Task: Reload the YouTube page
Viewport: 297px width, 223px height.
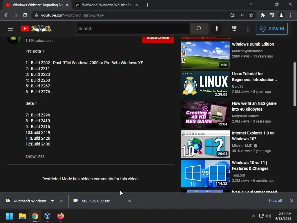Action: (x=25, y=15)
